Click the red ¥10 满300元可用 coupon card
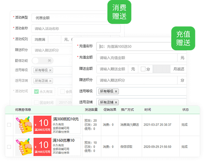This screenshot has height=162, width=205. pyautogui.click(x=43, y=125)
